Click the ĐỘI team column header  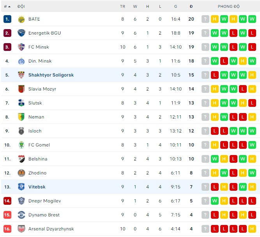click(x=21, y=7)
